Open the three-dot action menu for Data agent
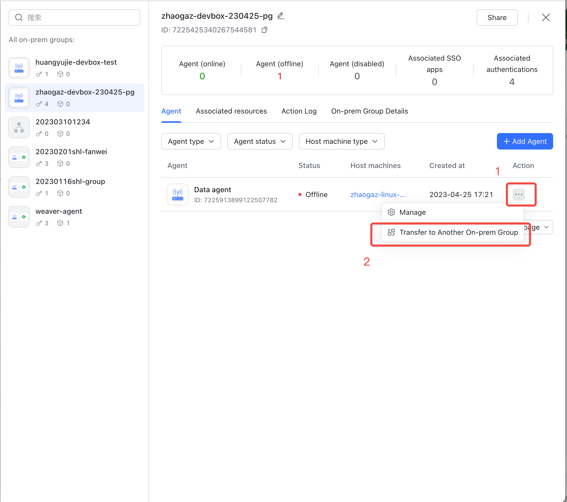The height and width of the screenshot is (502, 567). (x=518, y=194)
